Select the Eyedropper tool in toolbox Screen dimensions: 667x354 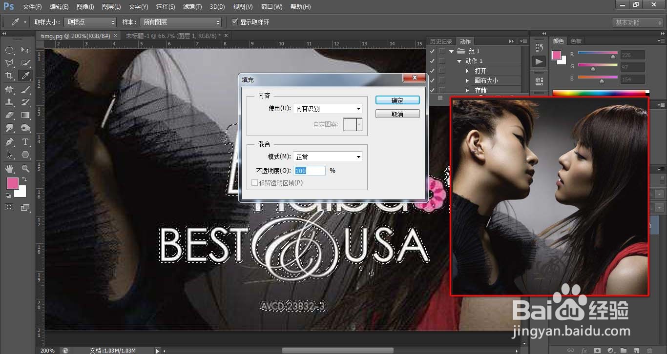coord(25,76)
